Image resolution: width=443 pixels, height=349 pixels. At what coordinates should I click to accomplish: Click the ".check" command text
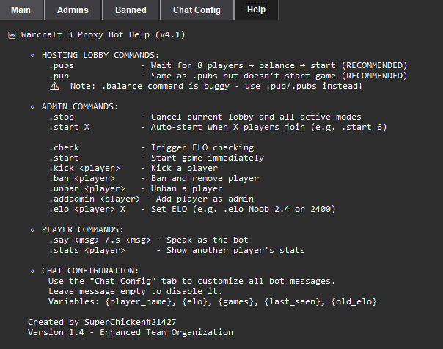(64, 147)
